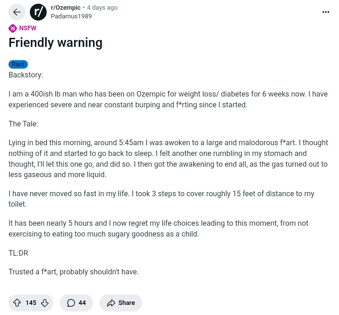This screenshot has height=315, width=339.
Task: Click the 145 vote score
Action: click(x=31, y=303)
